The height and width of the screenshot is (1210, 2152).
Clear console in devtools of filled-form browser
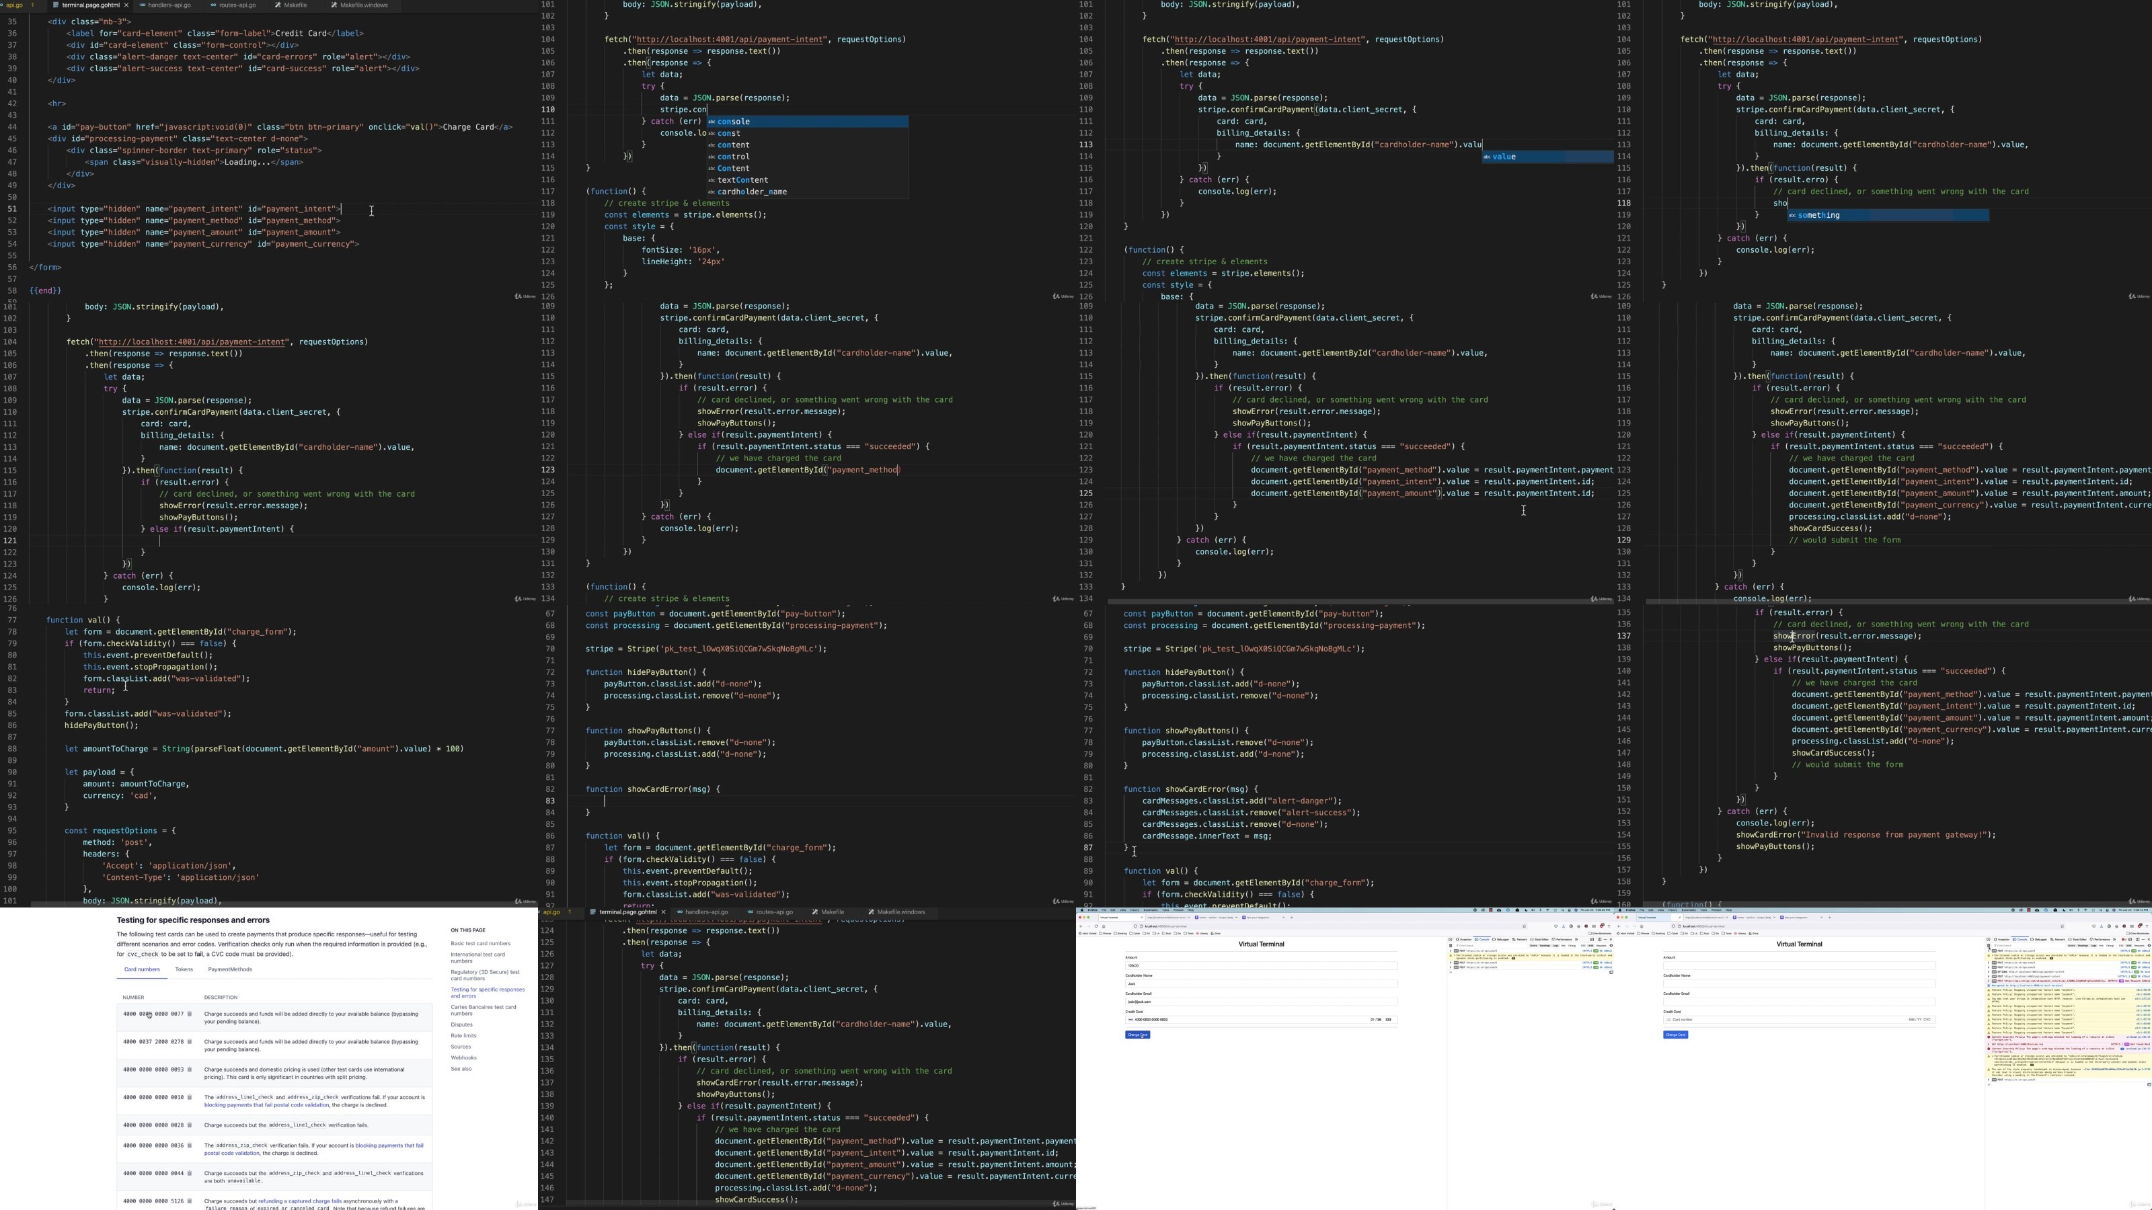click(1451, 945)
